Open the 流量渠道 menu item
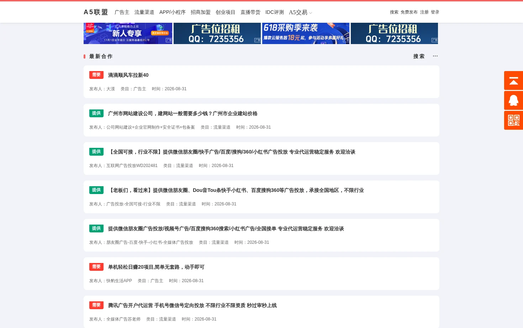Screen dimensions: 523x328 tap(144, 12)
